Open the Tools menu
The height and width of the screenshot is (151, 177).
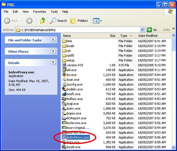[x=54, y=12]
